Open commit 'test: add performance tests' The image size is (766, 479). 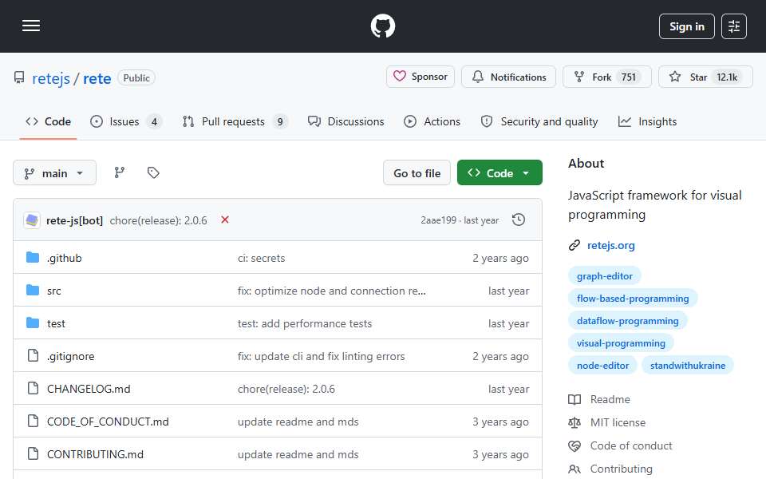point(304,323)
